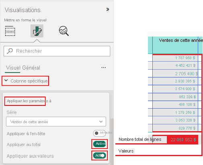Toggle Appliquer au total switch

tap(100, 144)
